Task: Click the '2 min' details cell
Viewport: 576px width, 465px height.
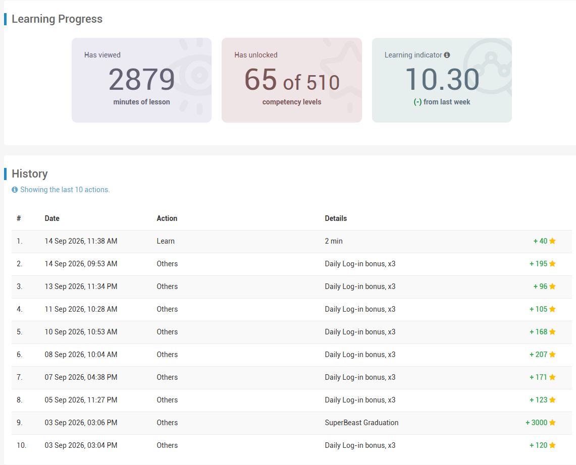Action: click(x=334, y=241)
